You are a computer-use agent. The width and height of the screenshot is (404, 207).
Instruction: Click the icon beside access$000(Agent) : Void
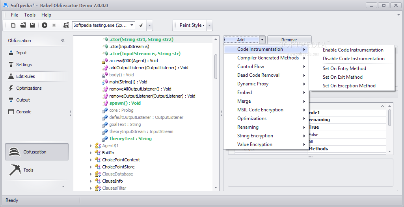[x=105, y=61]
